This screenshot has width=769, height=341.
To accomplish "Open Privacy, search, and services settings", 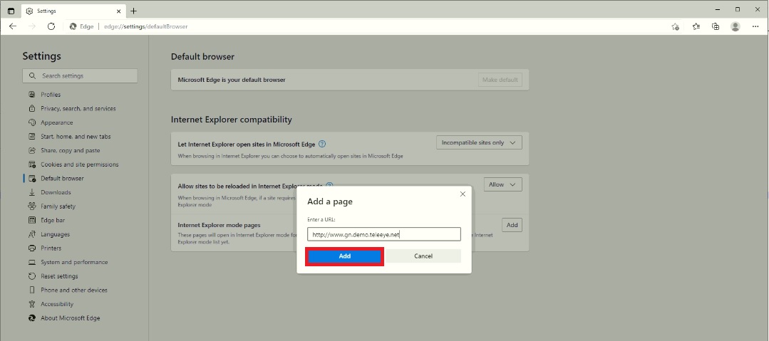I will pyautogui.click(x=78, y=109).
